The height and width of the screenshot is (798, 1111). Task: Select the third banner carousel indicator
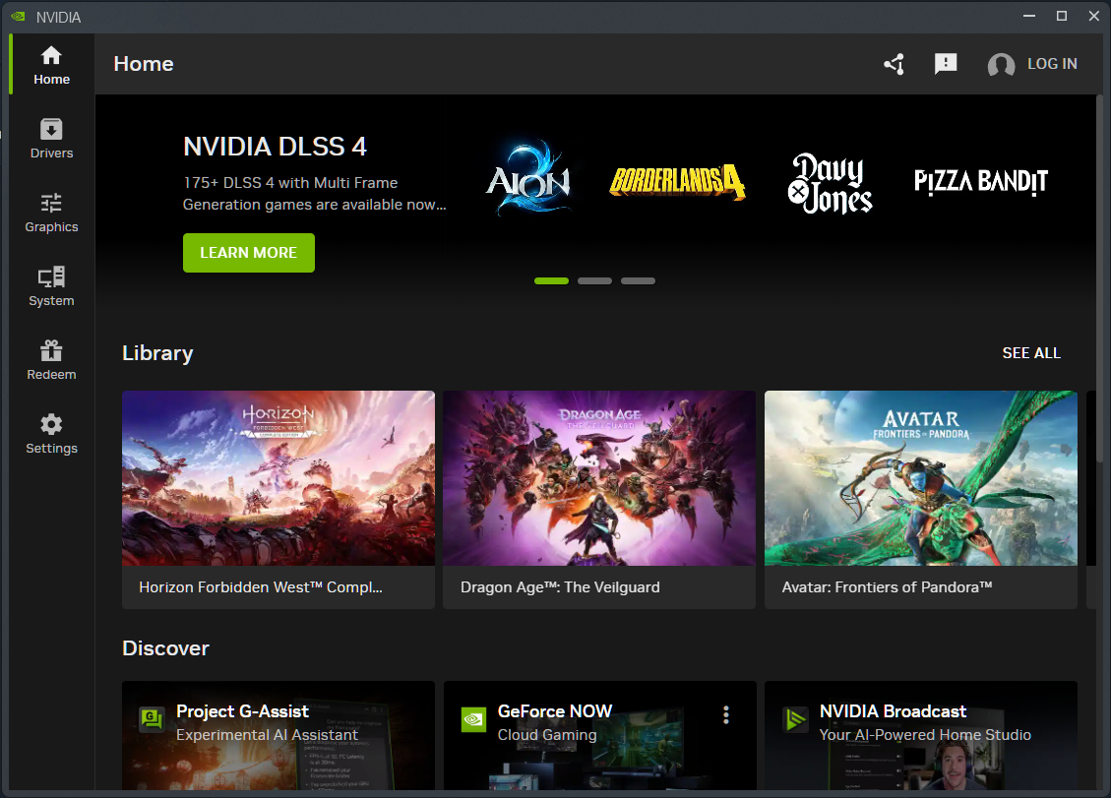[638, 280]
